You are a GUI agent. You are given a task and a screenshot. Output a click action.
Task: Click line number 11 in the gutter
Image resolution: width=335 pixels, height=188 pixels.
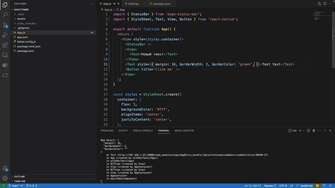pos(106,64)
